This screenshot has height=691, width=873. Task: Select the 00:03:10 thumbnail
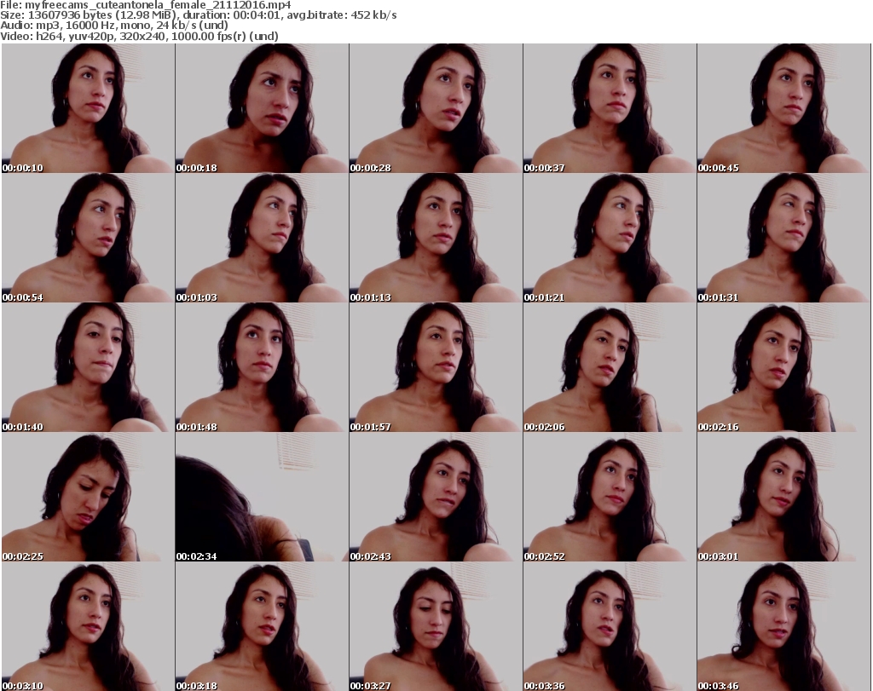(88, 627)
